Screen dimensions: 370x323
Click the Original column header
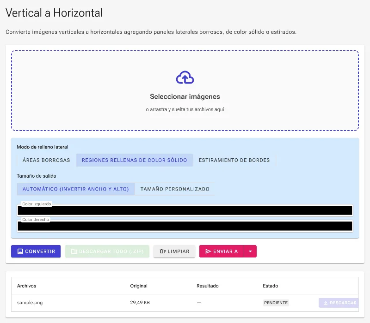[139, 286]
